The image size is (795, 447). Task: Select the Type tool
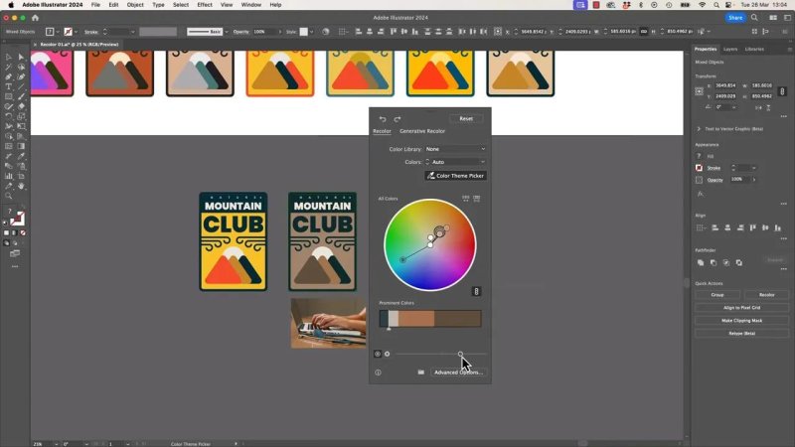pos(9,86)
